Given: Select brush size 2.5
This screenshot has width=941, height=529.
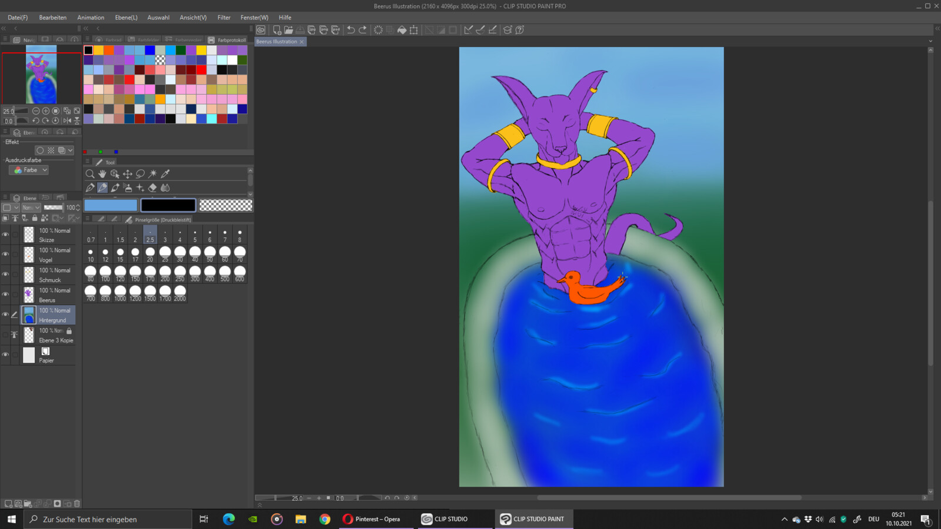Looking at the screenshot, I should pyautogui.click(x=150, y=235).
